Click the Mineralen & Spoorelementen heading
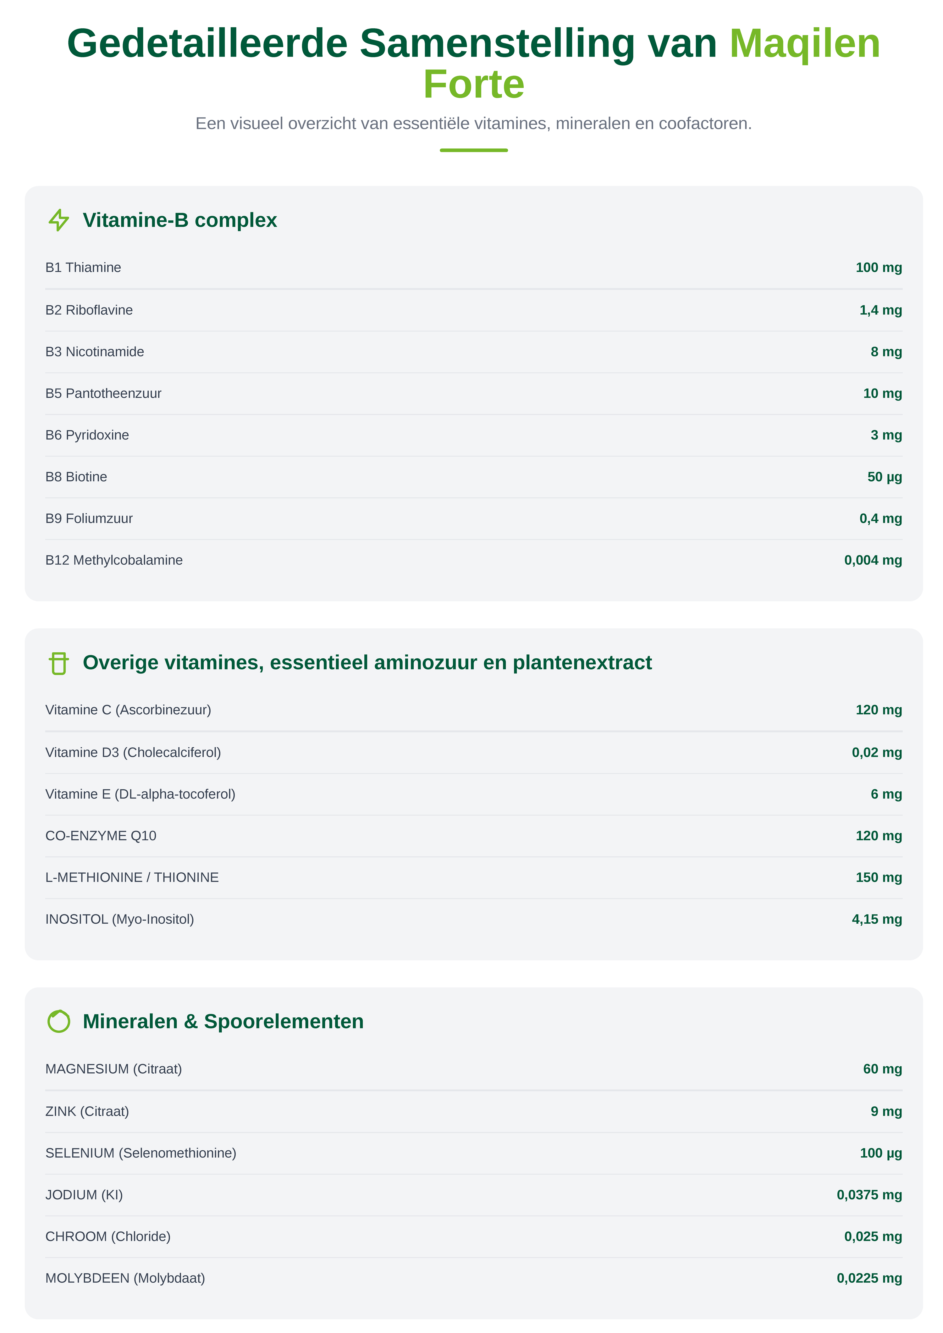This screenshot has height=1333, width=943. tap(223, 1022)
